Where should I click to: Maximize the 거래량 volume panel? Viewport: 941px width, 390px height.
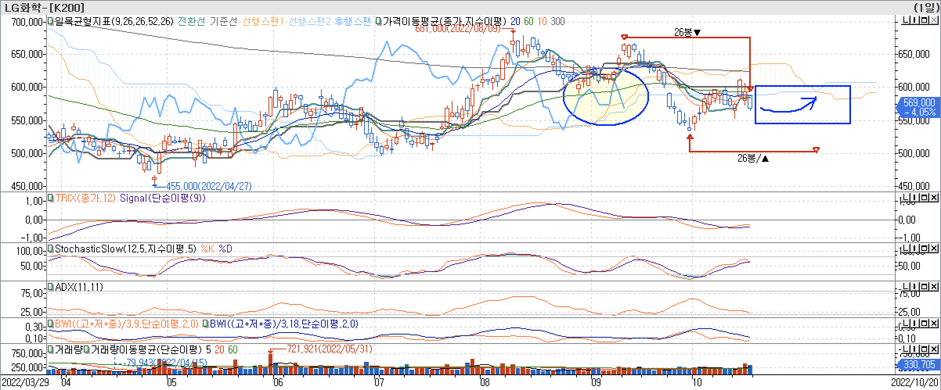coord(924,349)
